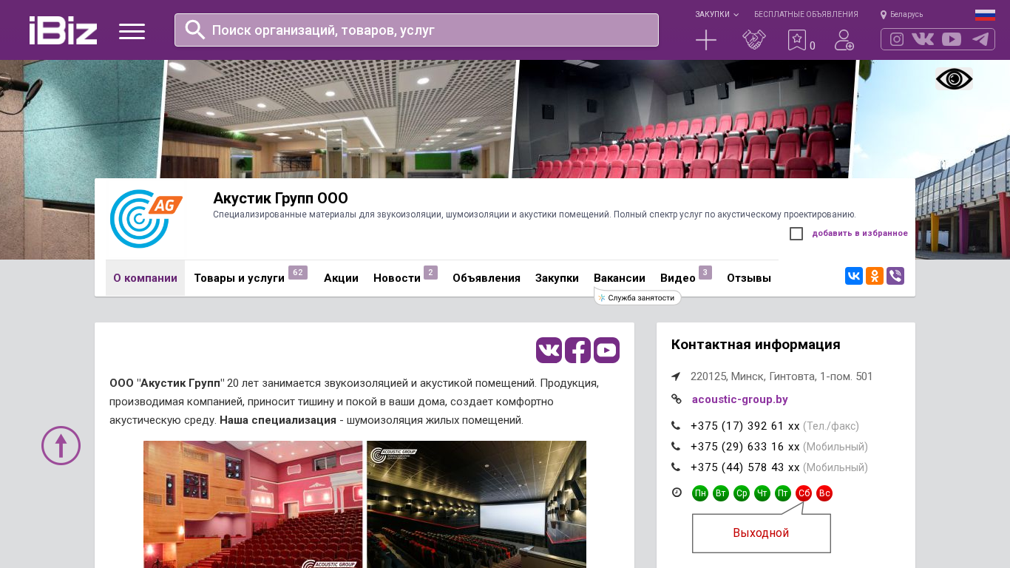Open the company's Facebook page icon
Image resolution: width=1010 pixels, height=568 pixels.
pyautogui.click(x=578, y=350)
